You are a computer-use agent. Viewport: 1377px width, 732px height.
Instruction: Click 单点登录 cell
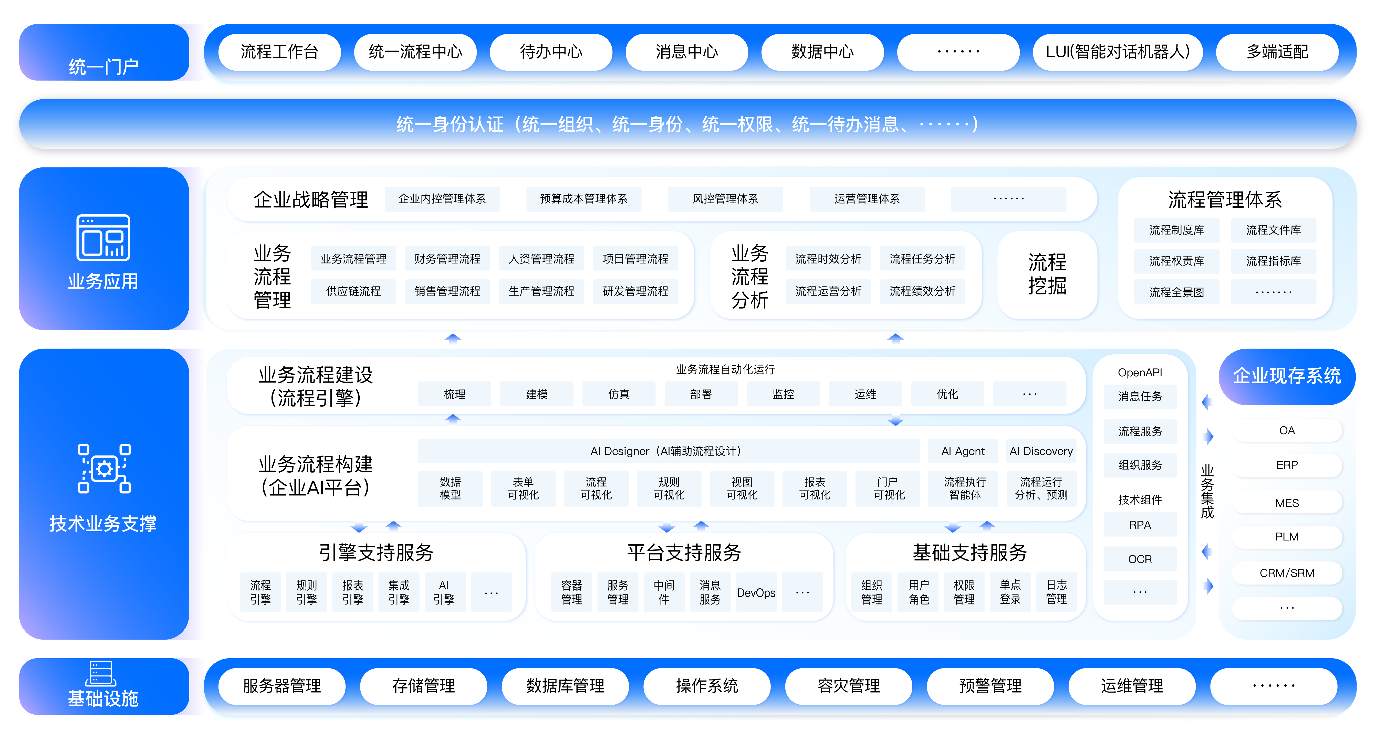pyautogui.click(x=1010, y=592)
